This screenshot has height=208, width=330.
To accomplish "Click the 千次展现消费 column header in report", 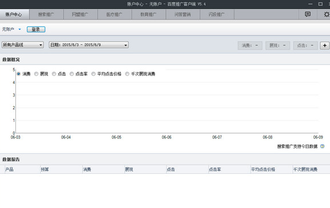I will point(312,169).
